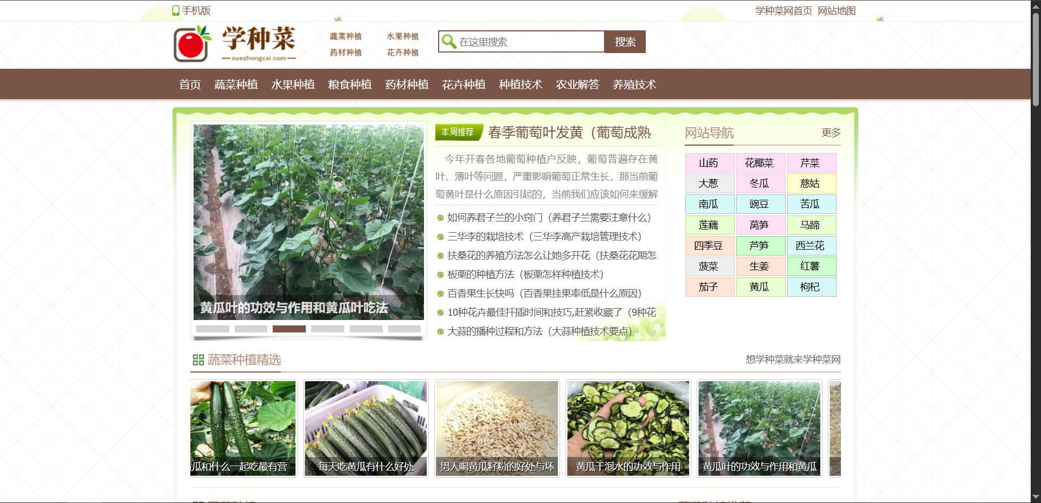1041x503 pixels.
Task: Select the 花椰菜 tag
Action: click(761, 163)
